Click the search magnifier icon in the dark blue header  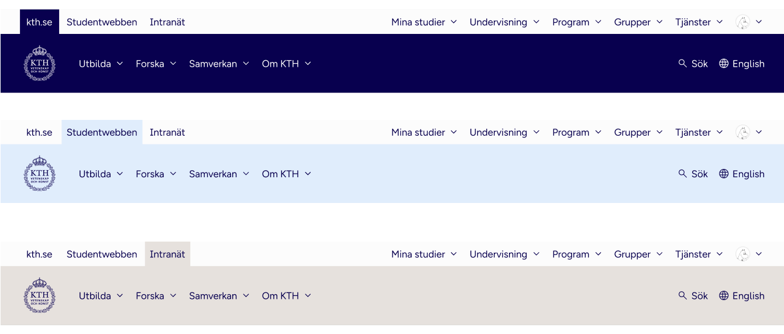coord(682,63)
